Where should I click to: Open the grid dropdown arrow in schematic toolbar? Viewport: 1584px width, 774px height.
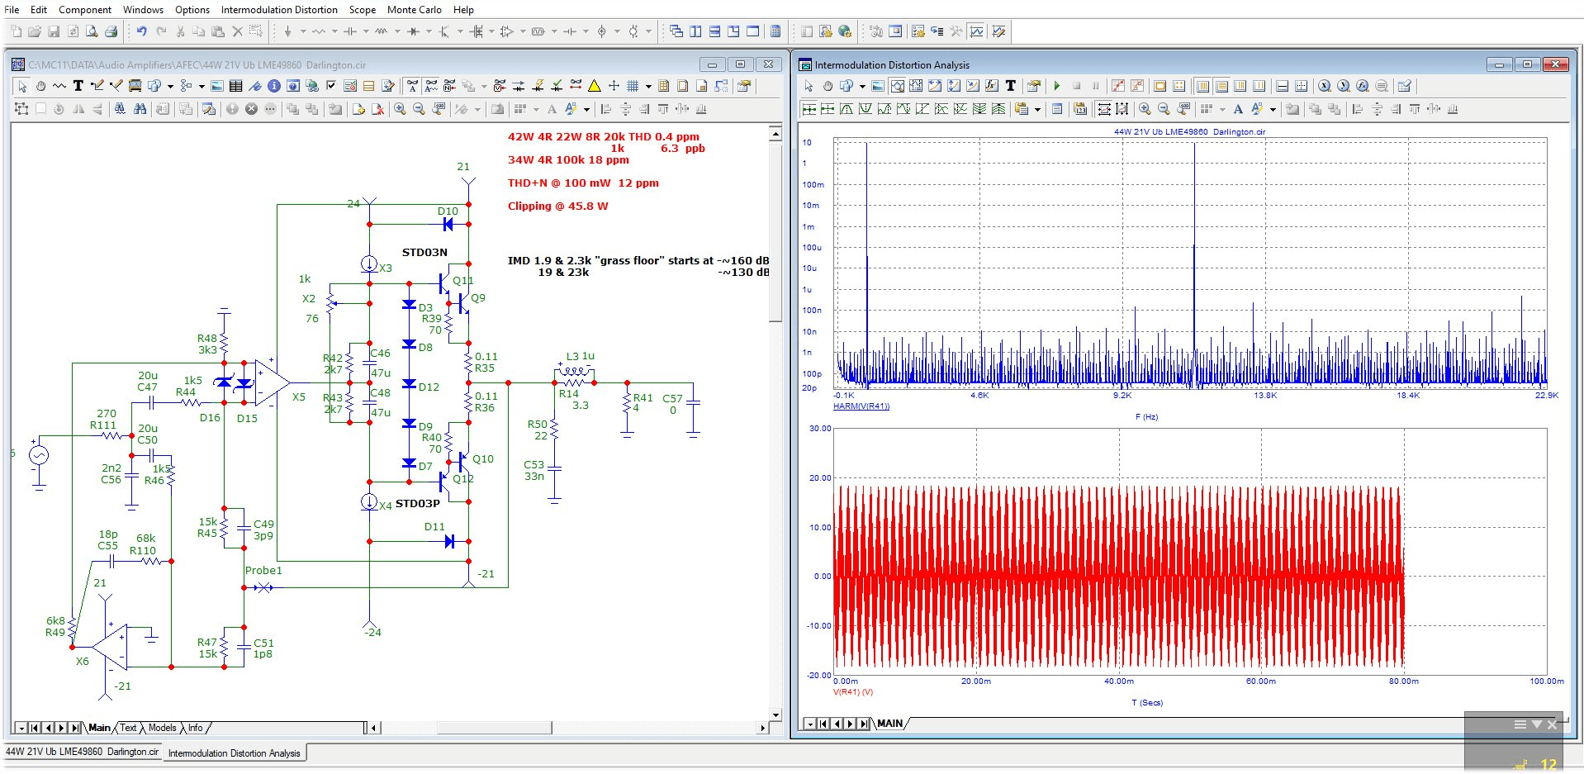point(648,86)
